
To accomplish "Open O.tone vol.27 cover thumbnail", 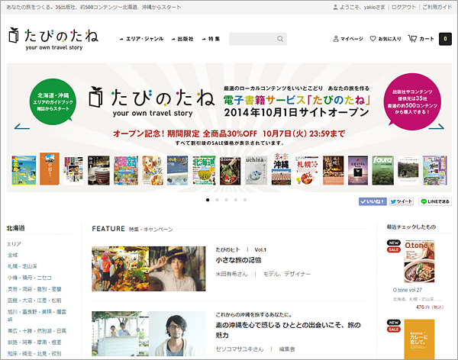I will pos(419,262).
